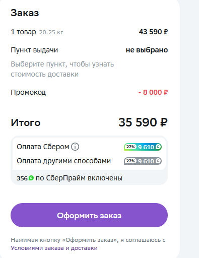
Task: Click the red - 8 000 ₽ promo discount
Action: point(153,92)
